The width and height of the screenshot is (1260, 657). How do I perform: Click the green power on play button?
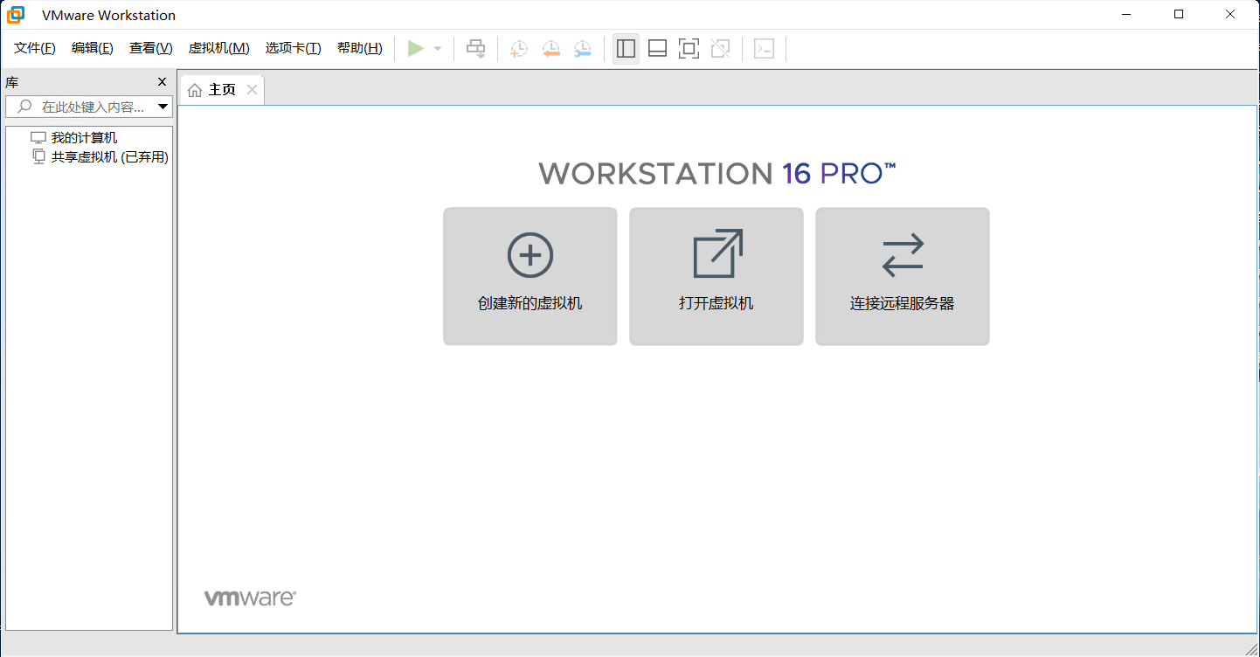coord(416,49)
